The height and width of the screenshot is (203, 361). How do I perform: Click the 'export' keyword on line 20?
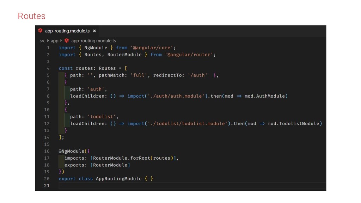tap(67, 179)
